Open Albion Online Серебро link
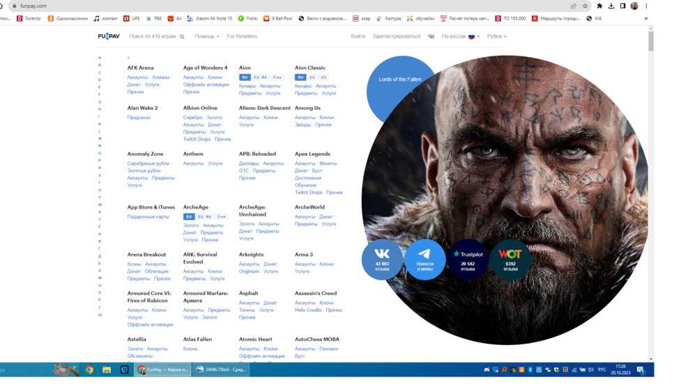697x391 pixels. pos(192,118)
